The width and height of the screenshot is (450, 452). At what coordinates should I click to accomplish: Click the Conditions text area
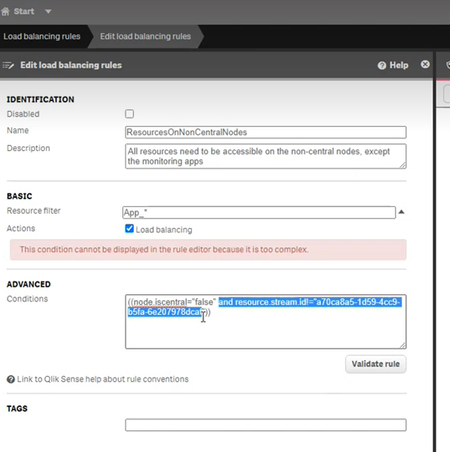pos(266,321)
